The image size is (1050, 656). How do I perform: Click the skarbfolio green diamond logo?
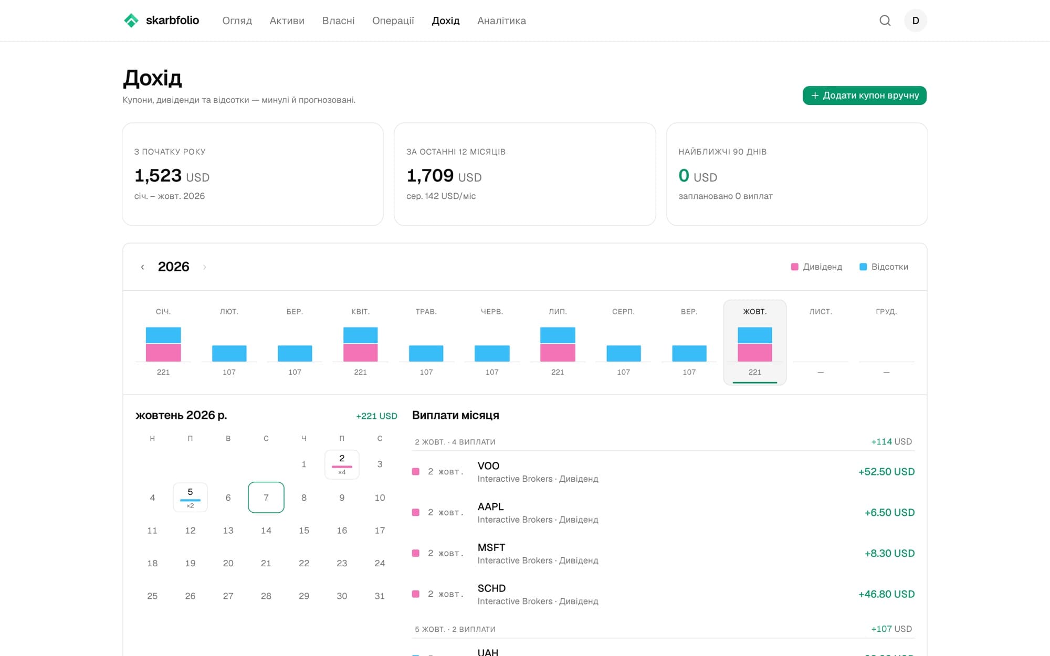point(131,20)
